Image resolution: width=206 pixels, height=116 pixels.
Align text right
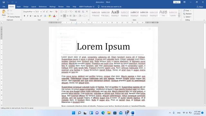68,16
